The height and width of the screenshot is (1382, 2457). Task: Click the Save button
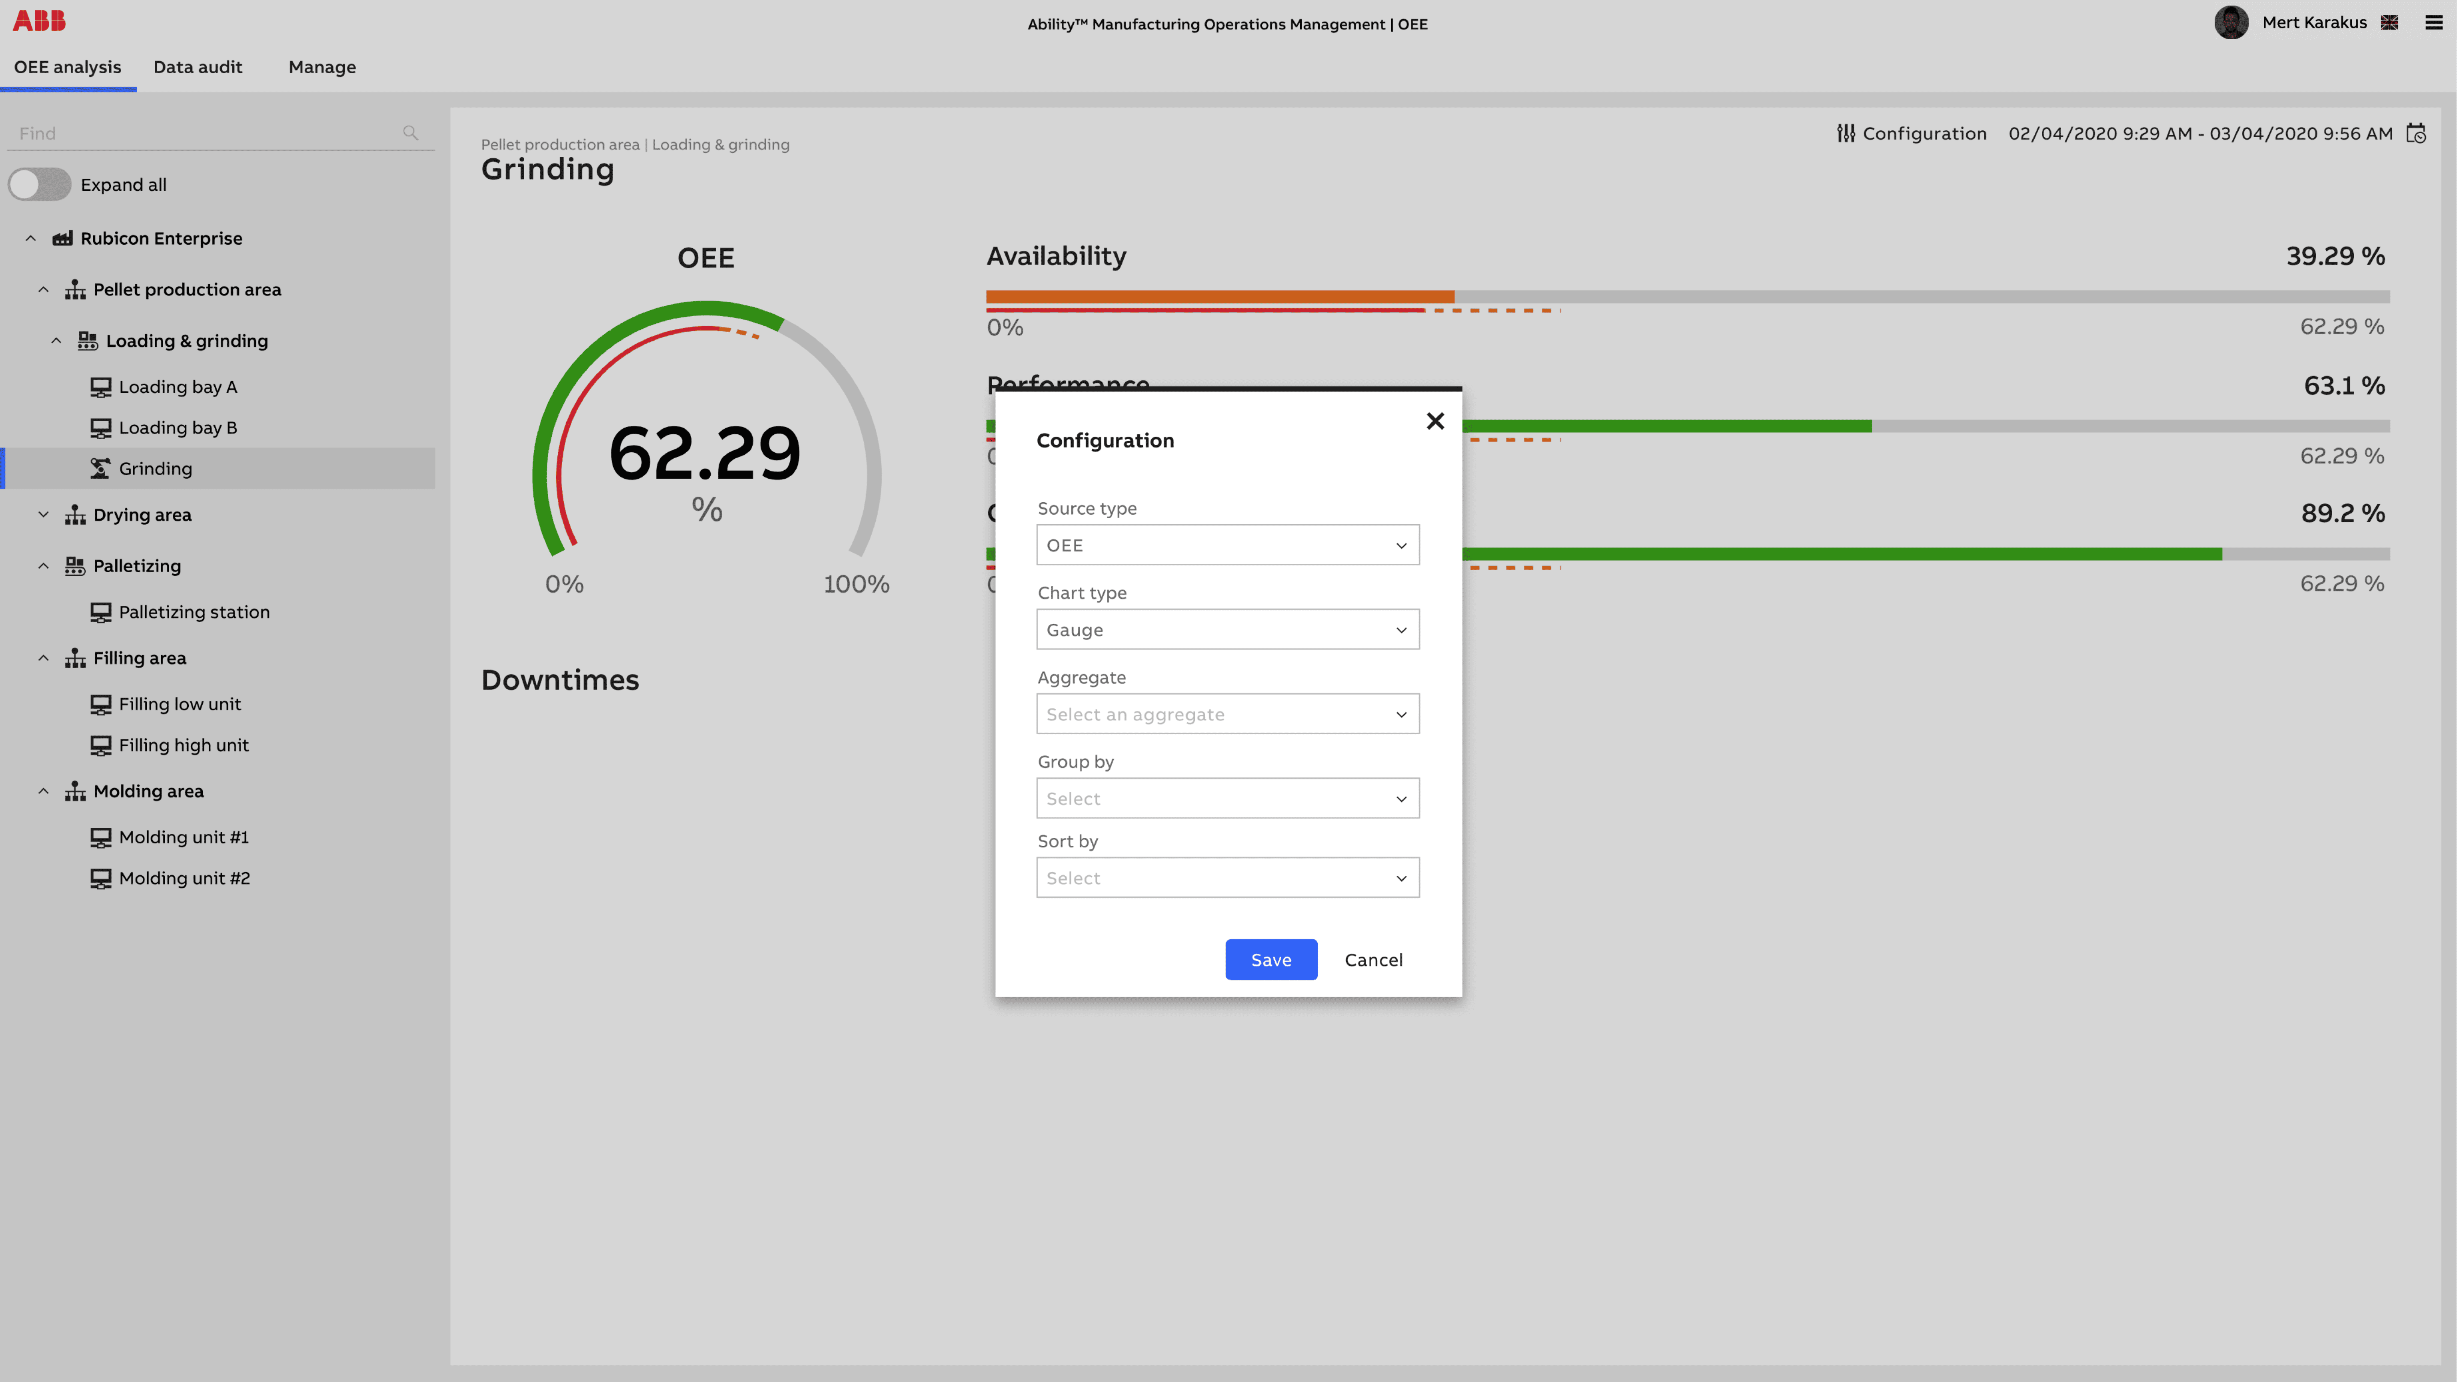1270,959
